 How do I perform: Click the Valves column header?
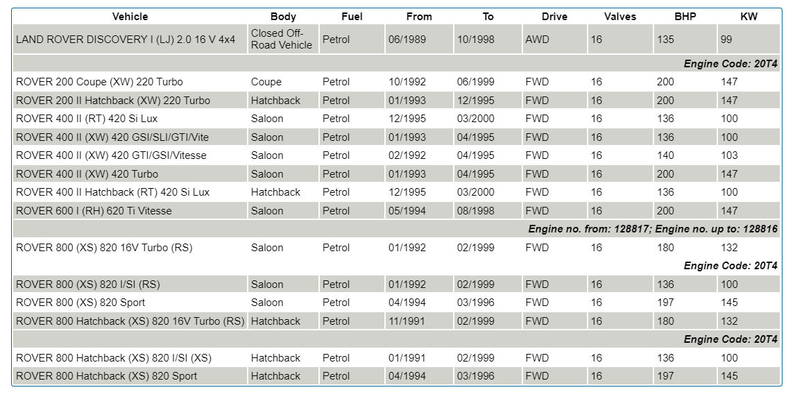click(620, 17)
